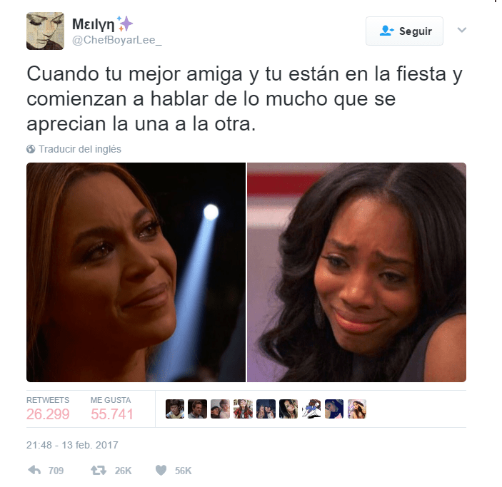Follow the user with Seguir button
The width and height of the screenshot is (502, 487).
pos(404,31)
